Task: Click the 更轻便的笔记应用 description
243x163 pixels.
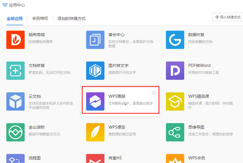Action: pos(122,134)
